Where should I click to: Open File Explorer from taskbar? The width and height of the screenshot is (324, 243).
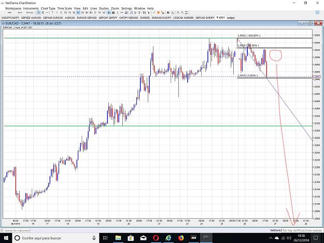point(118,238)
